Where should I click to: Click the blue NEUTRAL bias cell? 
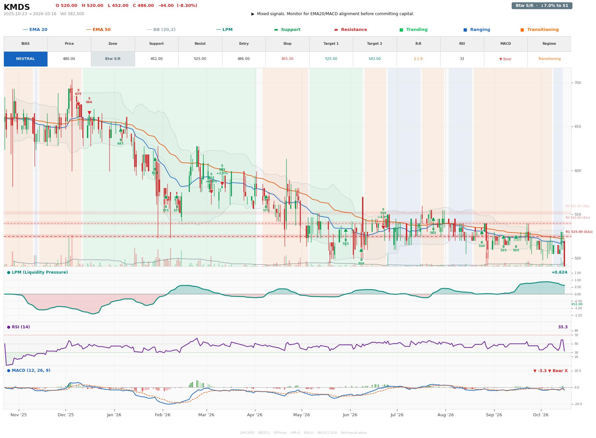[x=25, y=59]
